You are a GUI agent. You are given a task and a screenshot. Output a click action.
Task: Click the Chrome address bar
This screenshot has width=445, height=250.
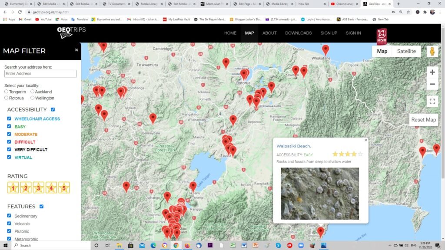(x=209, y=12)
